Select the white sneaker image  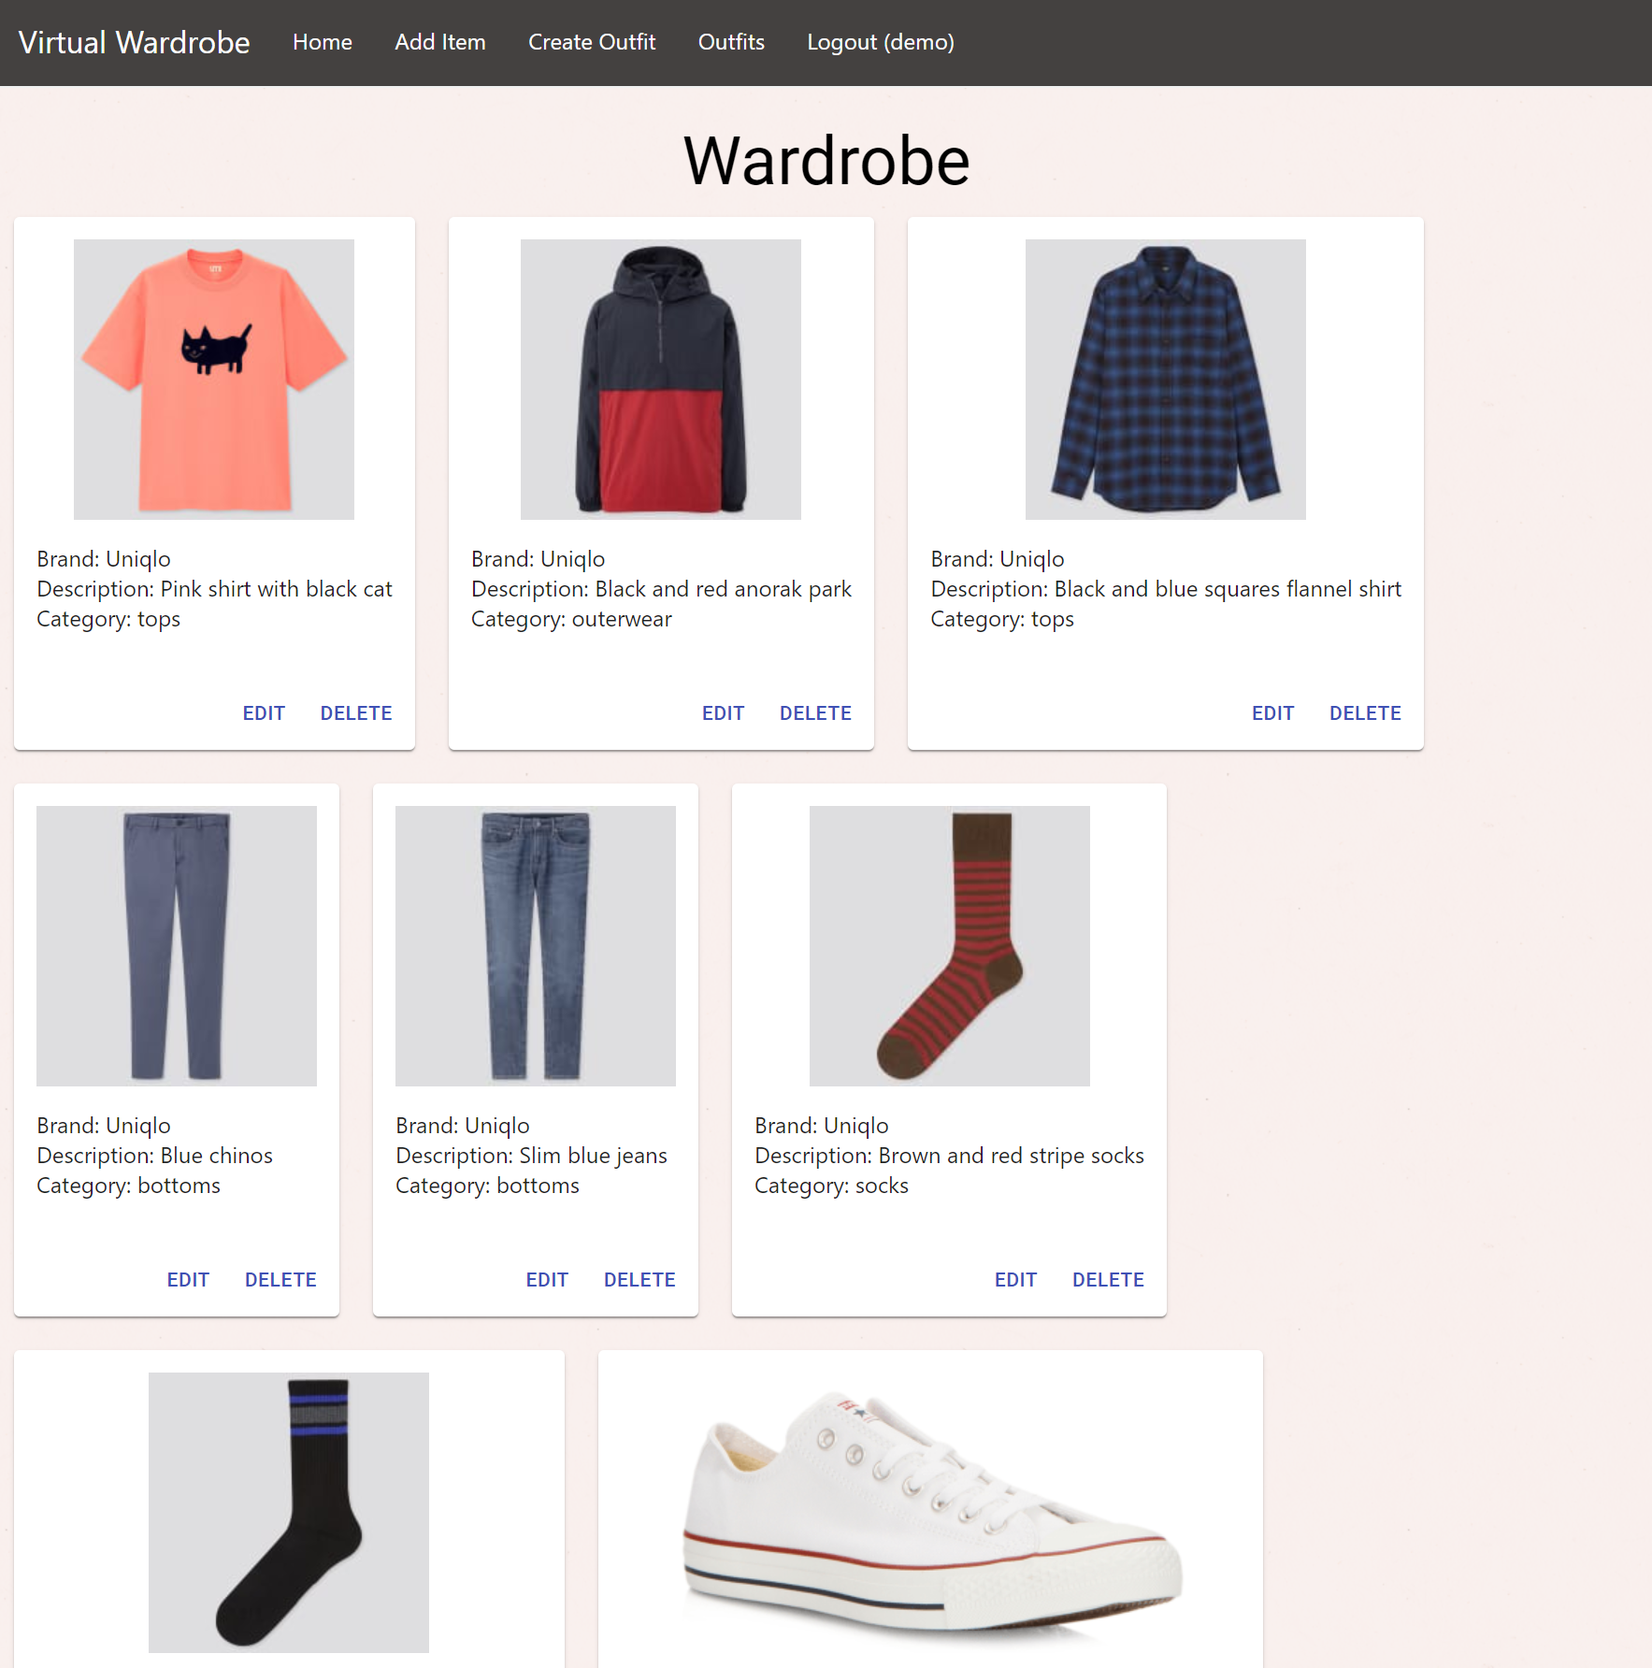coord(931,1513)
